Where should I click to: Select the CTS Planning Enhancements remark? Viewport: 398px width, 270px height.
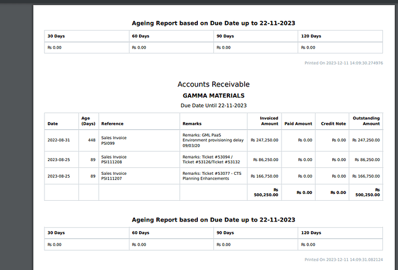(x=212, y=176)
